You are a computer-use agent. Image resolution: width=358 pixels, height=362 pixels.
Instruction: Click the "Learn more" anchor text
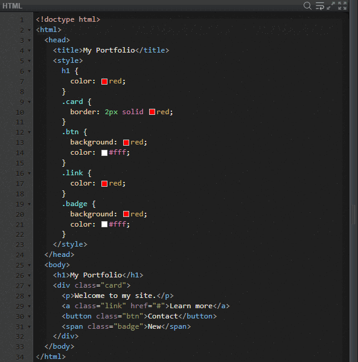191,306
